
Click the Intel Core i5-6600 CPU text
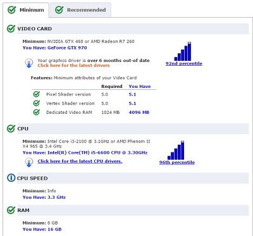(97, 152)
